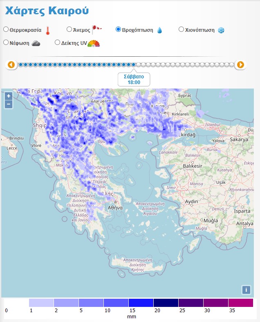Click the 30 mm violet legend swatch

tap(216, 303)
